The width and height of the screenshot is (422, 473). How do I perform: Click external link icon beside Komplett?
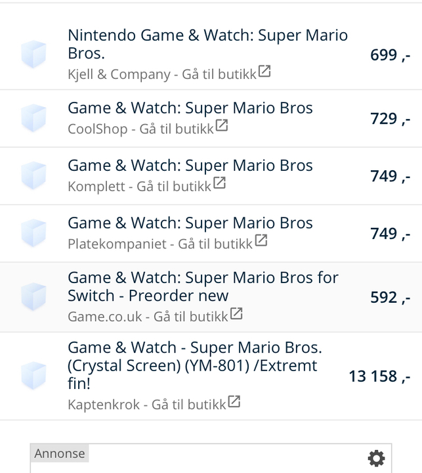click(219, 184)
